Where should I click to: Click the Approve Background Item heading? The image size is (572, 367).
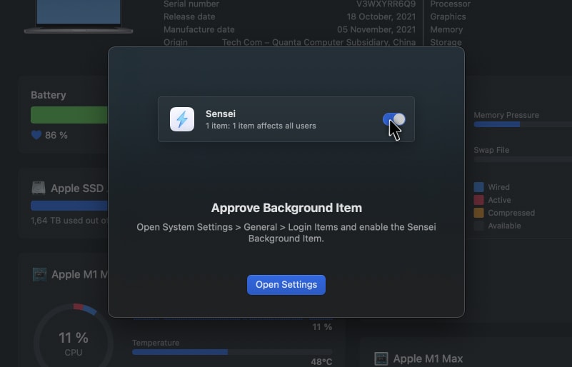pos(286,208)
